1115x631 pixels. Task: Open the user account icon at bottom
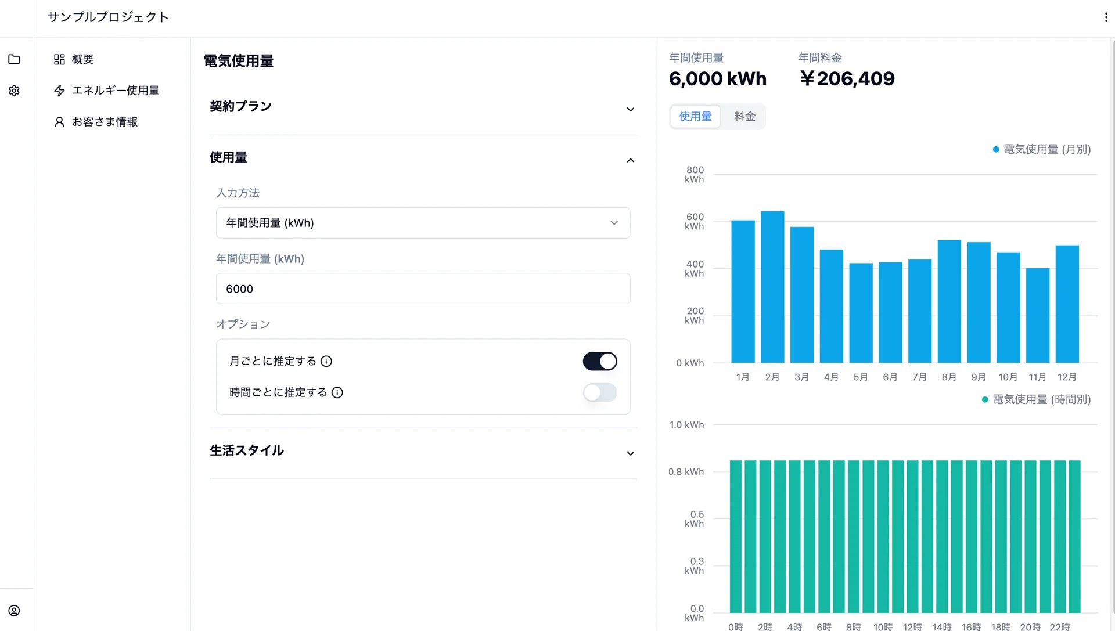pyautogui.click(x=14, y=611)
